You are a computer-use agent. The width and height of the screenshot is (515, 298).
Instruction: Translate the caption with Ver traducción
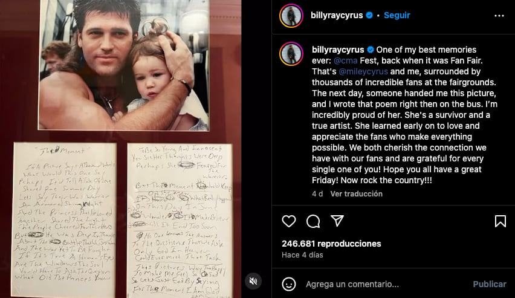pyautogui.click(x=357, y=194)
